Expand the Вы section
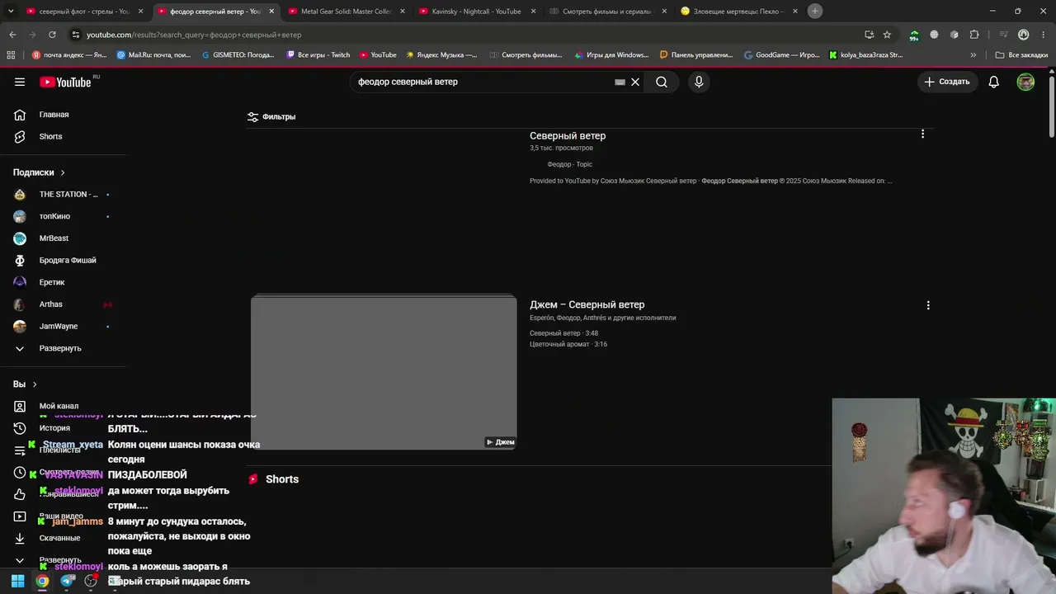The height and width of the screenshot is (594, 1056). coord(25,384)
